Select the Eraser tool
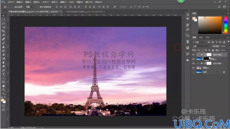This screenshot has height=129, width=230. (x=3, y=55)
